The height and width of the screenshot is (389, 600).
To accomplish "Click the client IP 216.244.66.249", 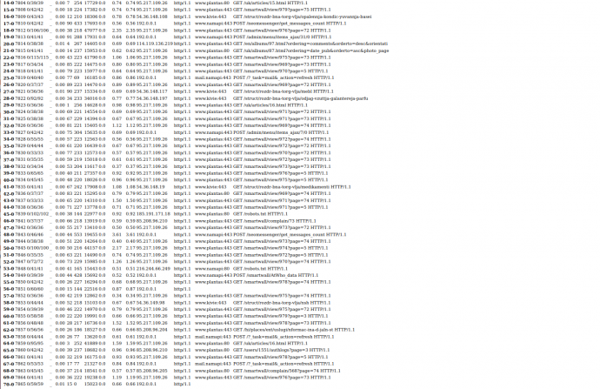I will pos(153,268).
